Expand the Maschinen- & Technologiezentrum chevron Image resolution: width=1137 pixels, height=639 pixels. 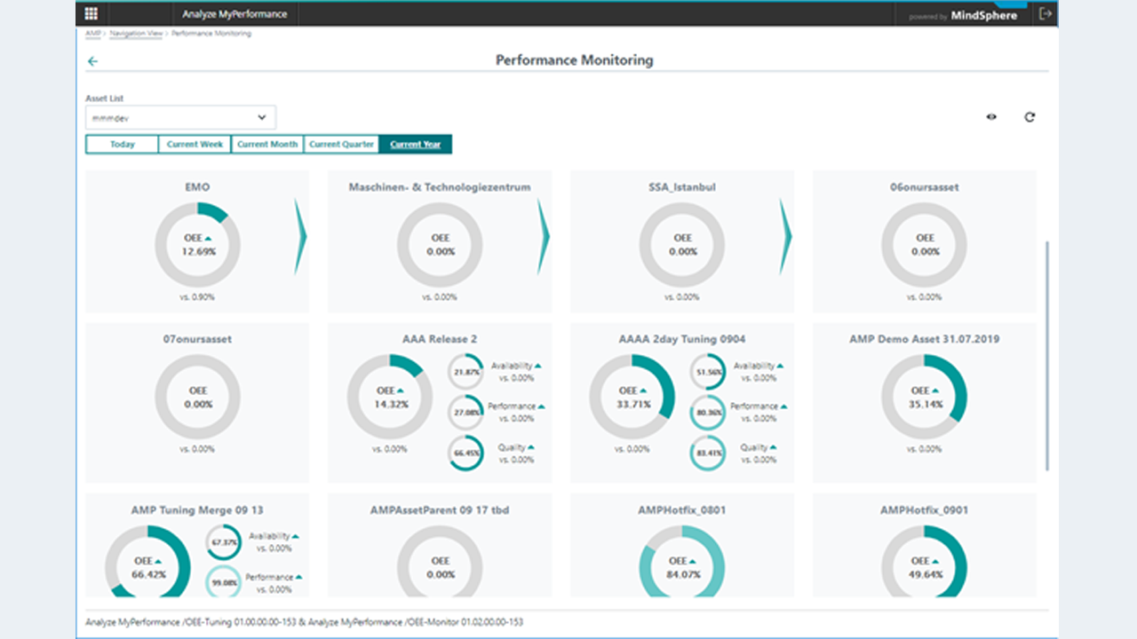(543, 237)
